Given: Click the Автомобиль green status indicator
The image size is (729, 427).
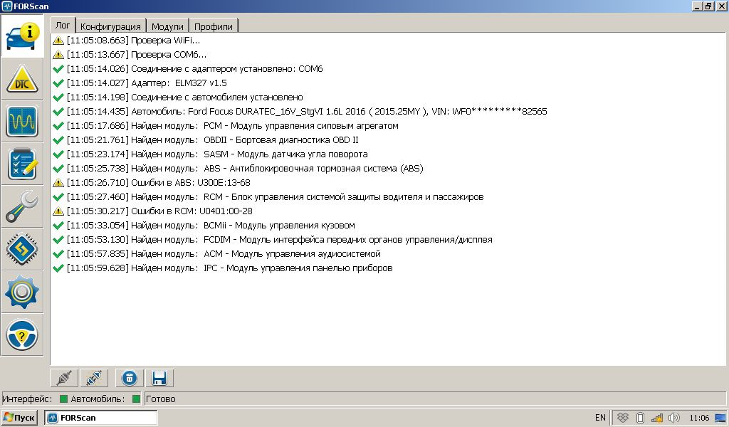Looking at the screenshot, I should (136, 399).
